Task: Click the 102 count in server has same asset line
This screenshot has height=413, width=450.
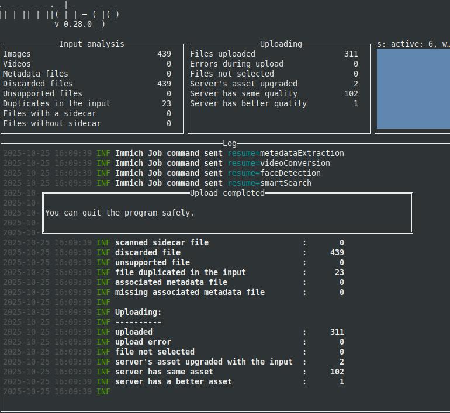Action: 337,372
